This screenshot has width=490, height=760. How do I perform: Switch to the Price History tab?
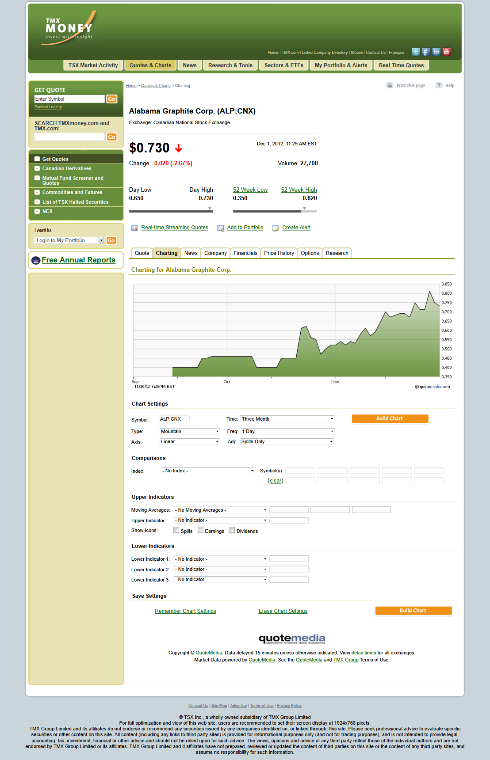click(279, 253)
